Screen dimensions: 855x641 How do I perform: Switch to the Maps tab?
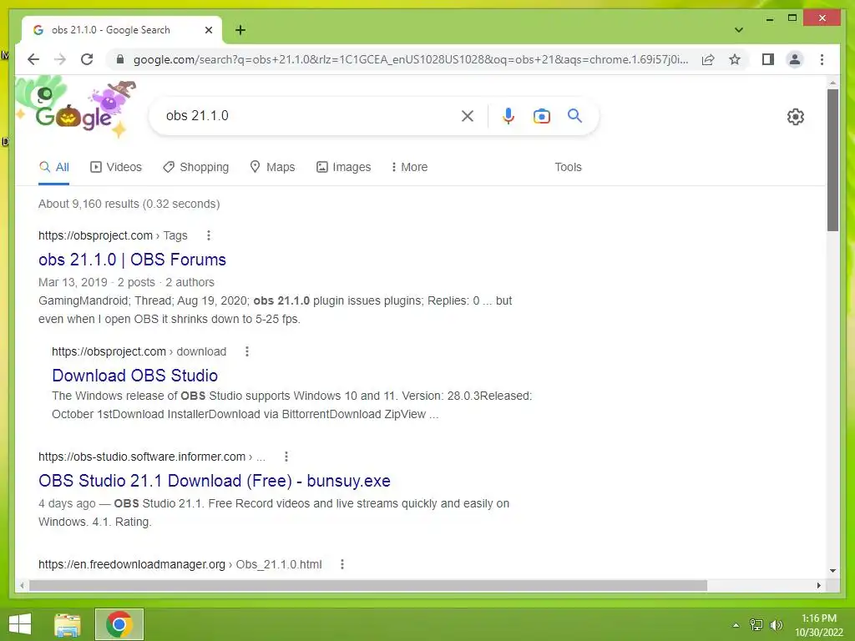tap(272, 167)
